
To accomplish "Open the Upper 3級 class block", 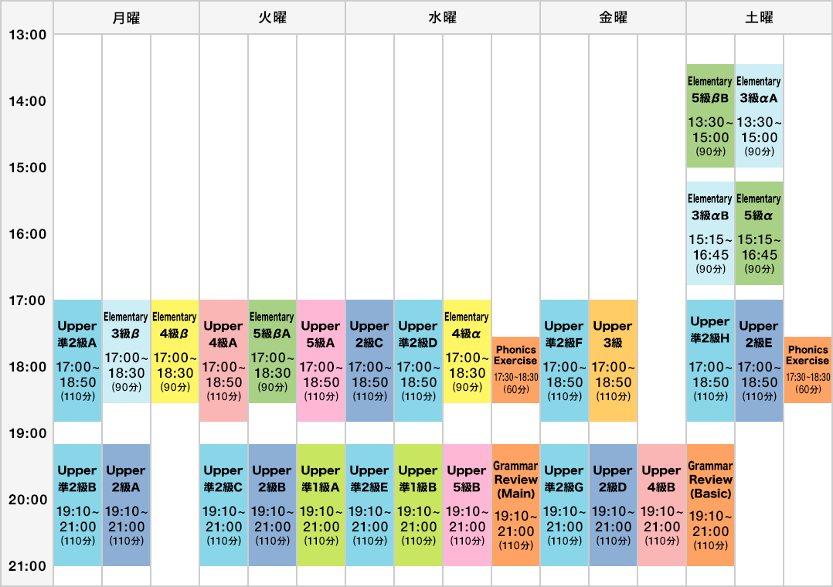I will [613, 361].
